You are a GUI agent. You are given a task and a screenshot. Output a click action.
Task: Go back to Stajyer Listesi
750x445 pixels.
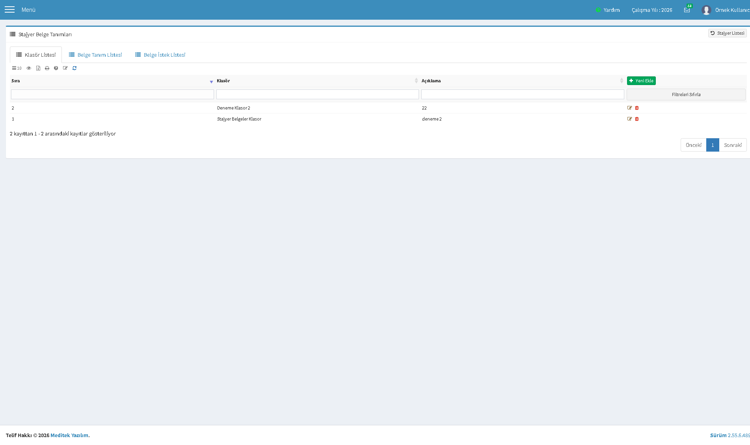(727, 33)
